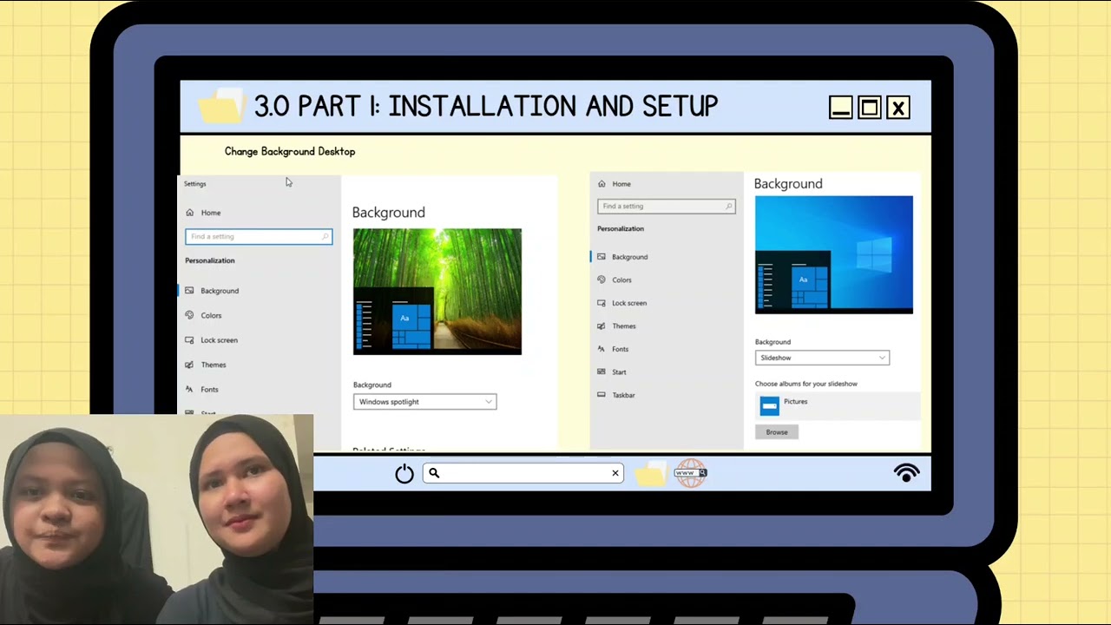This screenshot has width=1111, height=625.
Task: Click the Personalization heading above the Windows spotlight sidebar
Action: [x=210, y=260]
